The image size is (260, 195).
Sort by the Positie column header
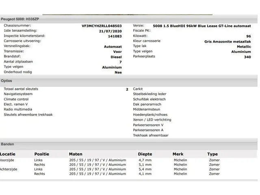coord(41,154)
